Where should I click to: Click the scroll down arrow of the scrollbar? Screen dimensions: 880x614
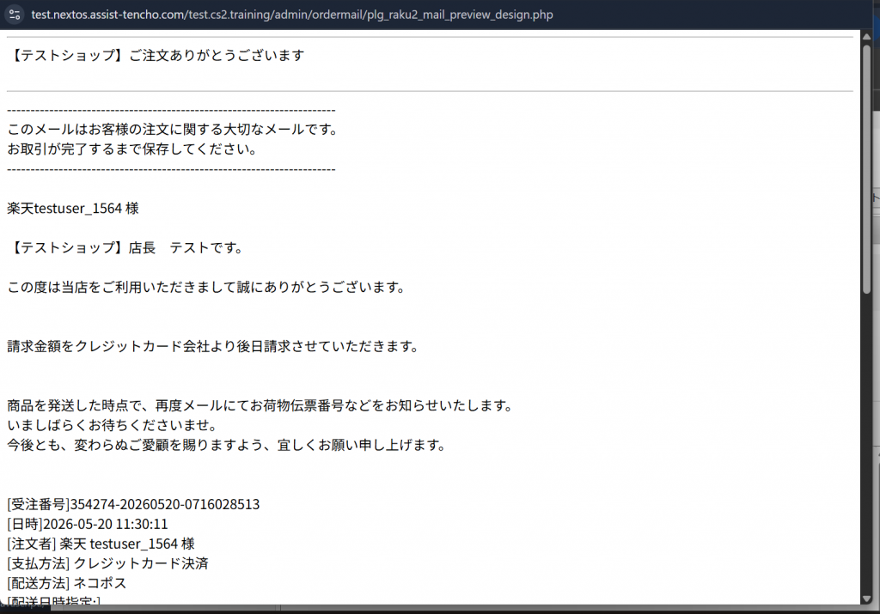(x=866, y=599)
